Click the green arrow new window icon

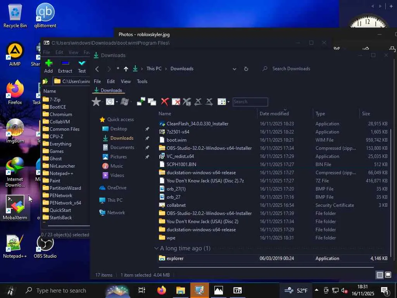[141, 102]
